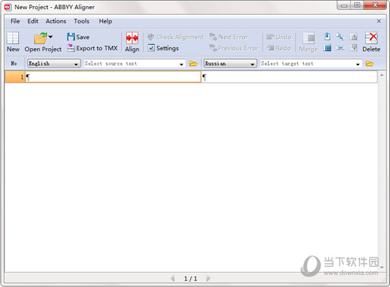The width and height of the screenshot is (390, 287).
Task: Close the project with menu bar X
Action: (379, 21)
